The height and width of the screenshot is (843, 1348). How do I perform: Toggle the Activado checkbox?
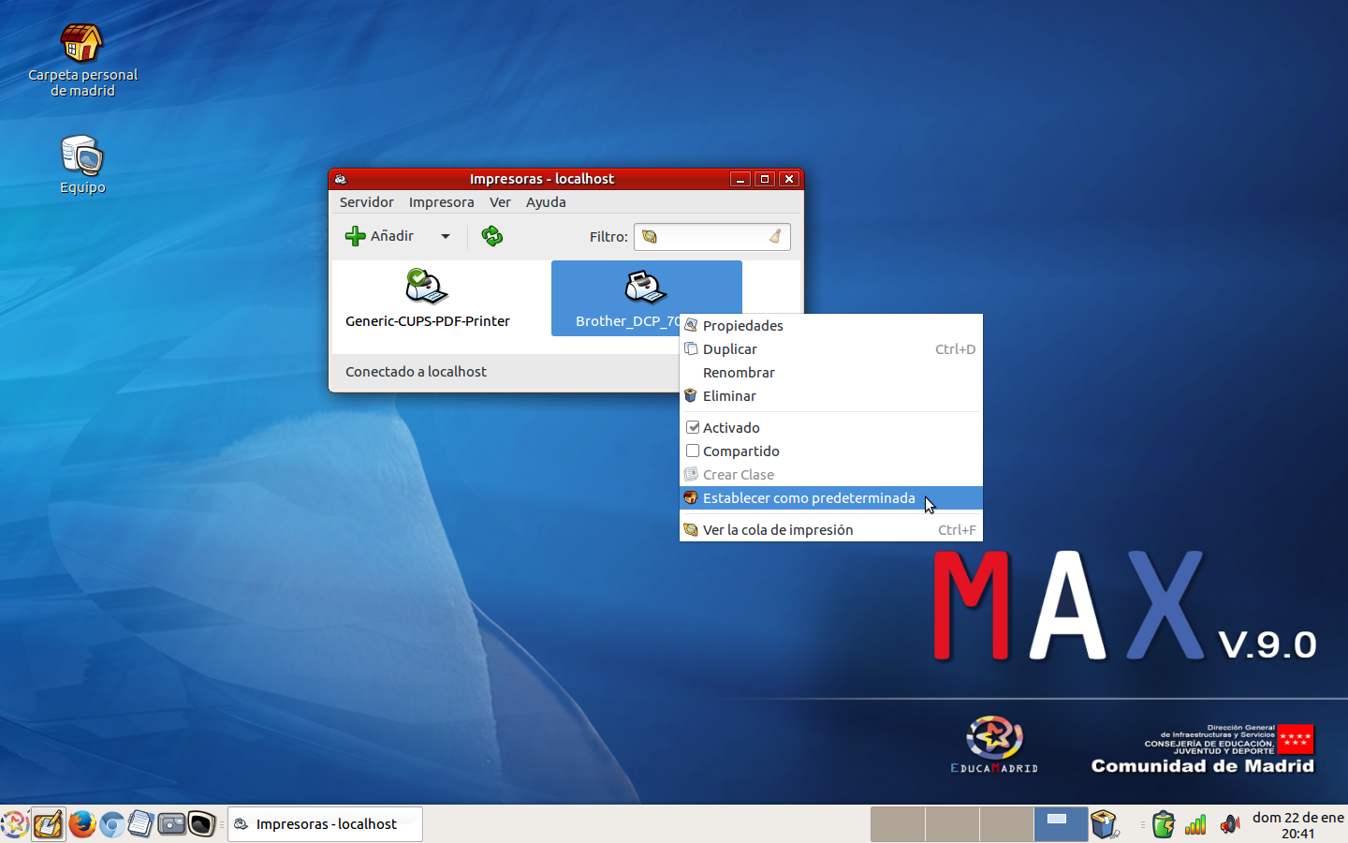pos(693,427)
